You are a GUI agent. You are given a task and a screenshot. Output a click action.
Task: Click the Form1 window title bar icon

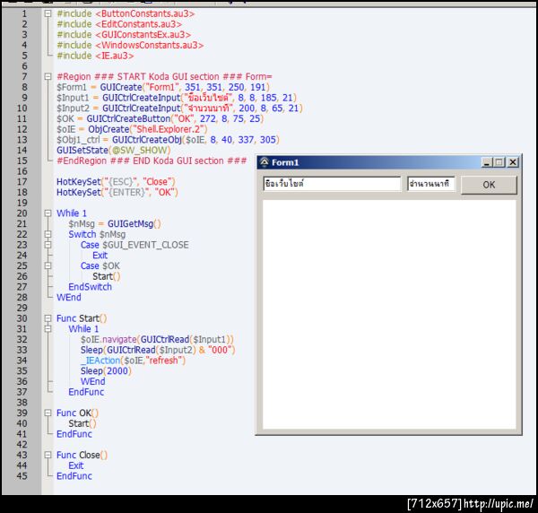point(265,162)
